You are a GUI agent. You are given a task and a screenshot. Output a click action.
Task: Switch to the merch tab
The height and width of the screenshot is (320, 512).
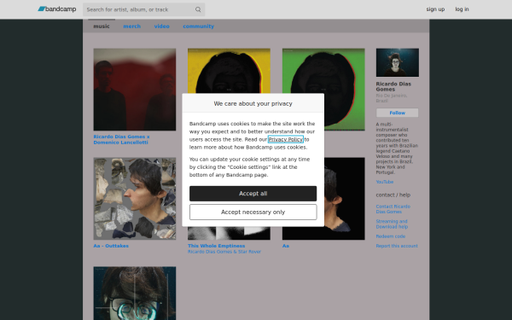[132, 26]
